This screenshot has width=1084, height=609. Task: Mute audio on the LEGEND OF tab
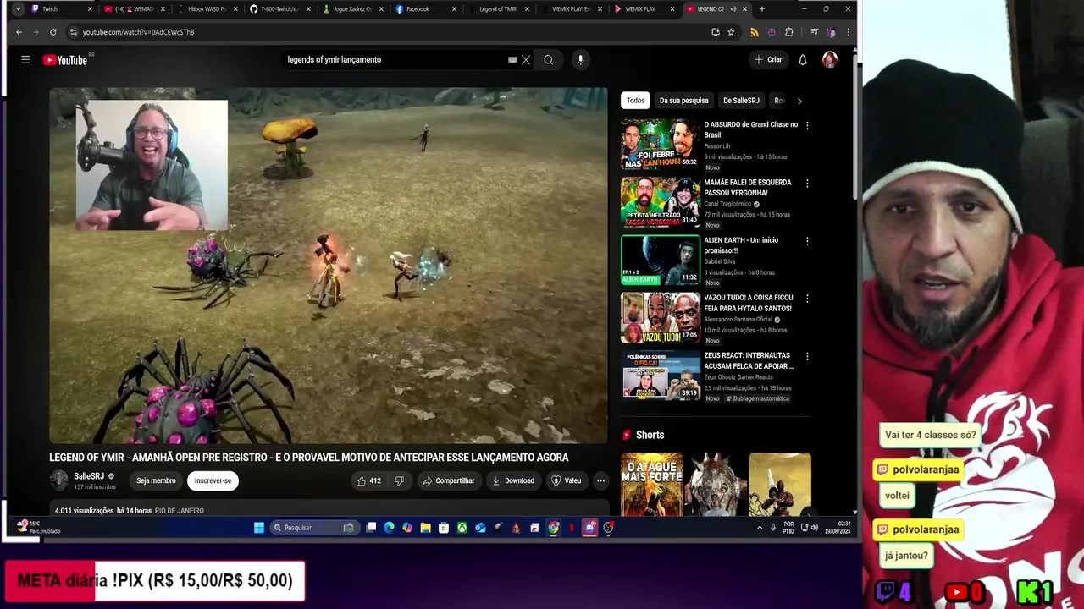(733, 9)
